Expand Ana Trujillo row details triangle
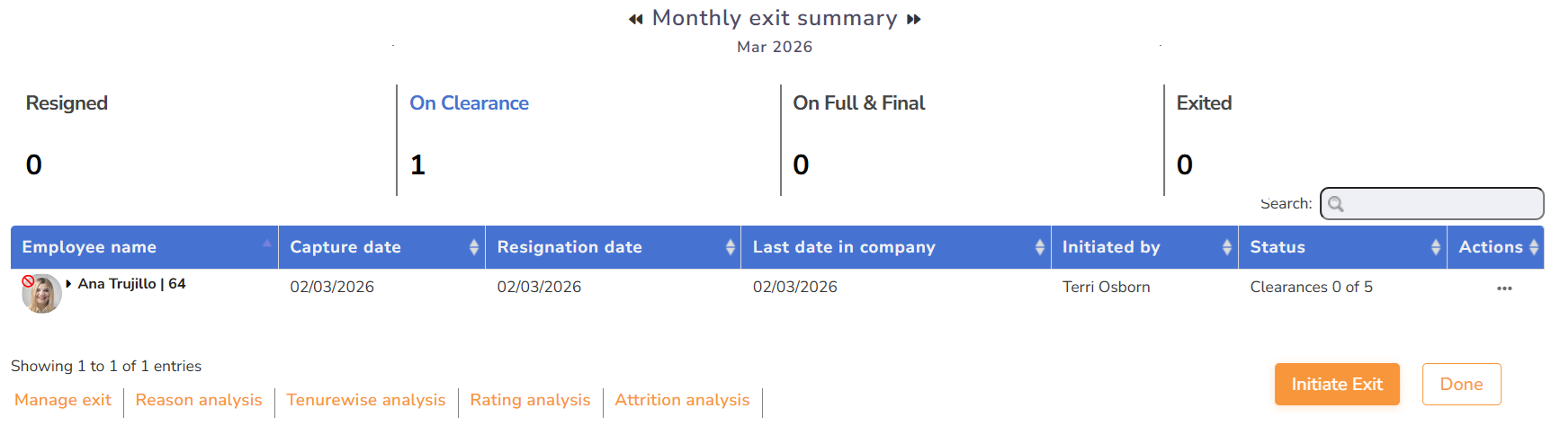This screenshot has height=426, width=1551. point(69,284)
